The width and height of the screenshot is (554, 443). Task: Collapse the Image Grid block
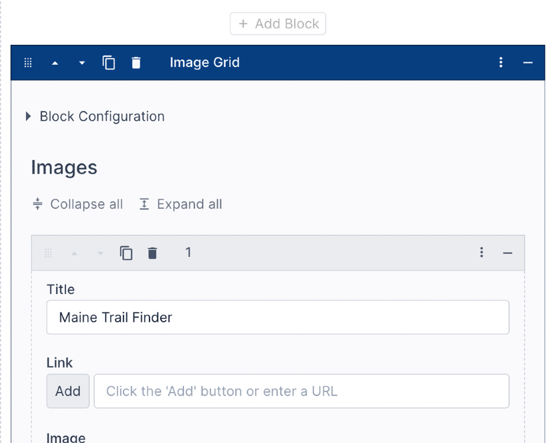tap(528, 62)
